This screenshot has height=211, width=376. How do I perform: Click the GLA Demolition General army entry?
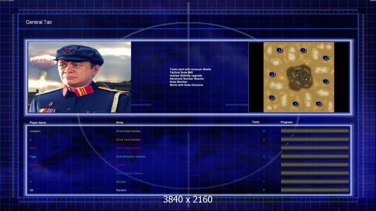tap(131, 156)
